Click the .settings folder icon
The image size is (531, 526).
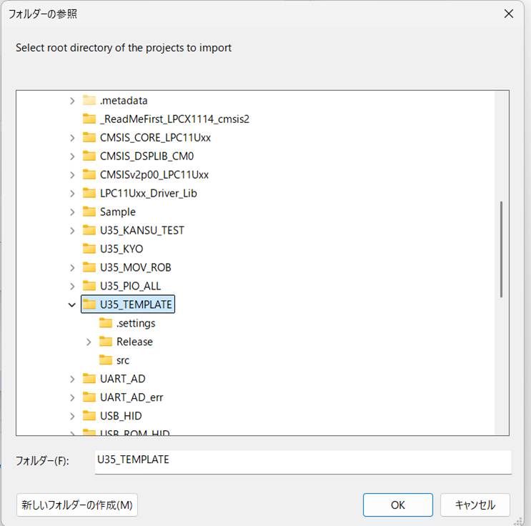click(106, 323)
